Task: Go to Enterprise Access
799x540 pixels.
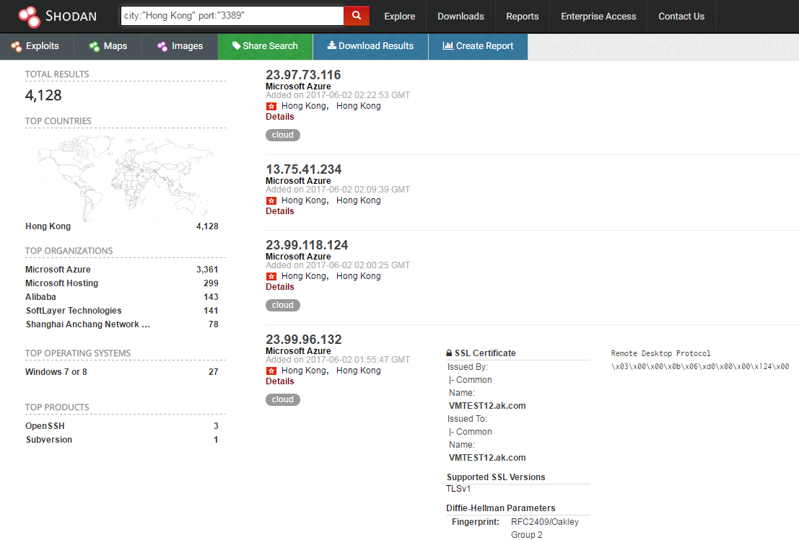Action: point(598,17)
